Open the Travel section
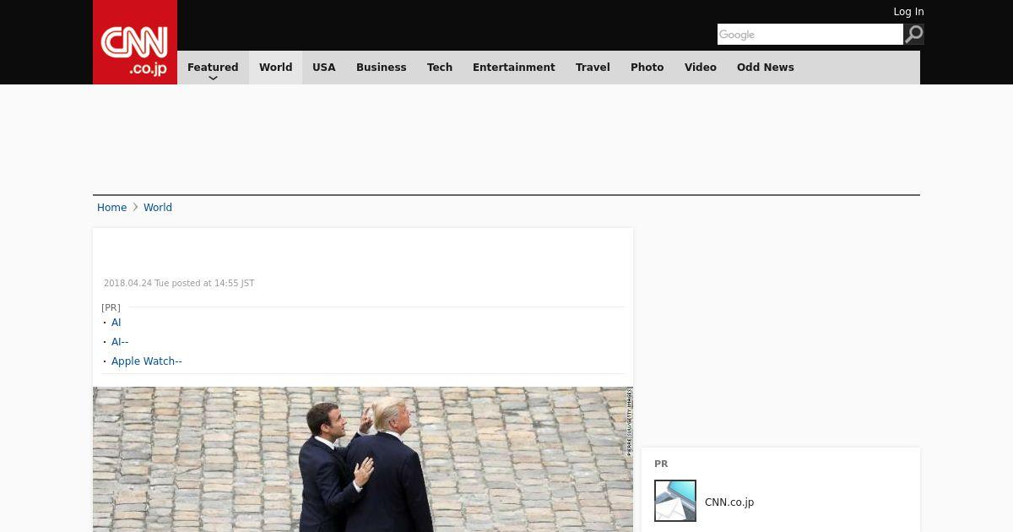 (593, 68)
